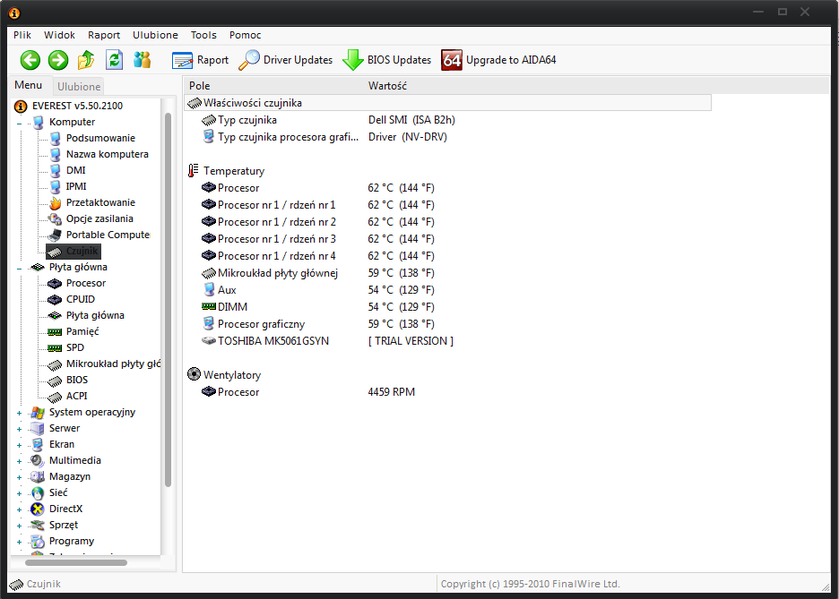This screenshot has width=839, height=599.
Task: Click the BIOS chip icon
Action: pyautogui.click(x=55, y=381)
